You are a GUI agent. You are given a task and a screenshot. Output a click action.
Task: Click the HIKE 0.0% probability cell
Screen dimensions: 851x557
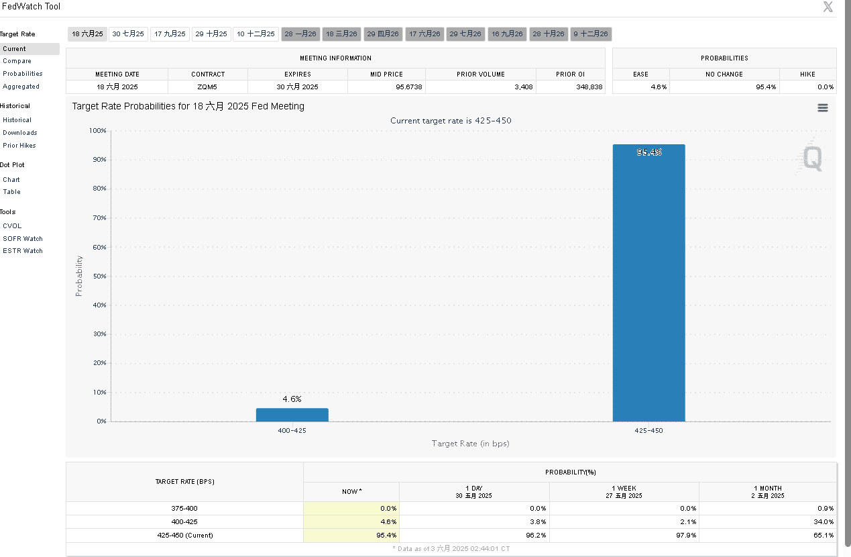pyautogui.click(x=808, y=87)
